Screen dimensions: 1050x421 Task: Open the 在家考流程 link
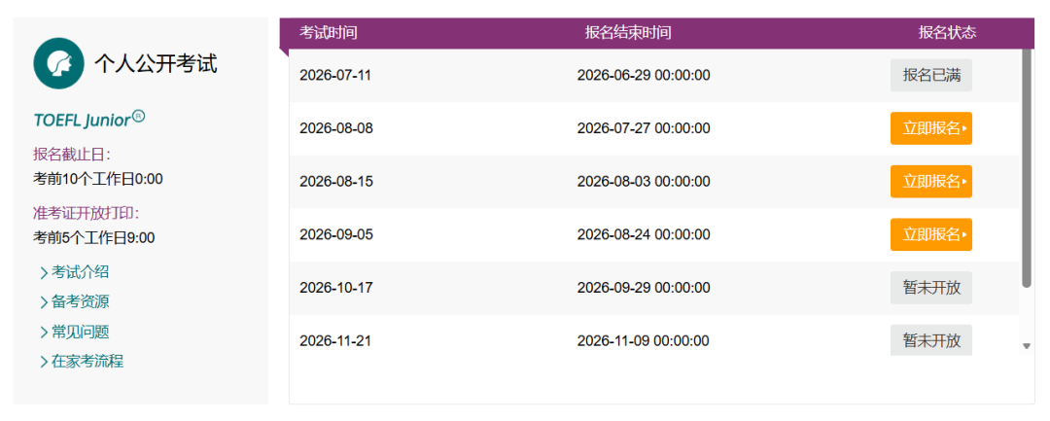87,362
